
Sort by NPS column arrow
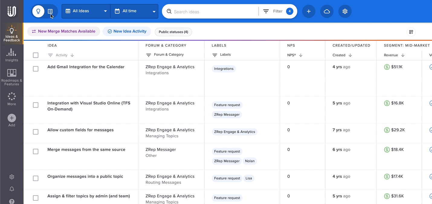click(301, 55)
